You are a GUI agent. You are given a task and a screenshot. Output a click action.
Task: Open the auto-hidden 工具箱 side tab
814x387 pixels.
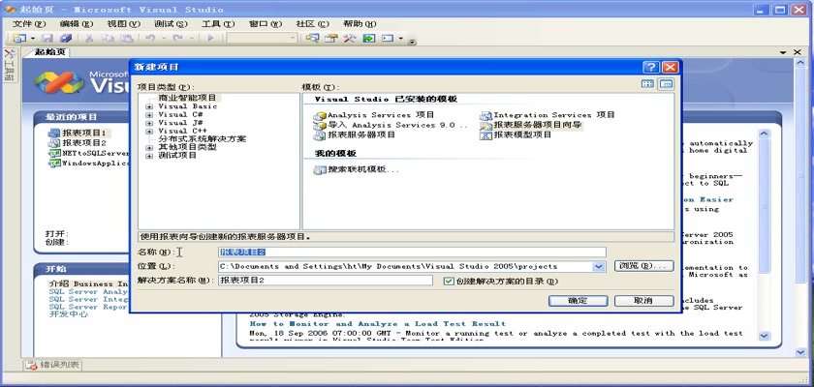[x=10, y=65]
